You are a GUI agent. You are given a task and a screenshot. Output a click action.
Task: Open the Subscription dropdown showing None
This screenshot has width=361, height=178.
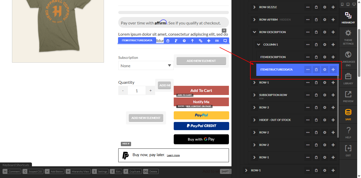[146, 65]
